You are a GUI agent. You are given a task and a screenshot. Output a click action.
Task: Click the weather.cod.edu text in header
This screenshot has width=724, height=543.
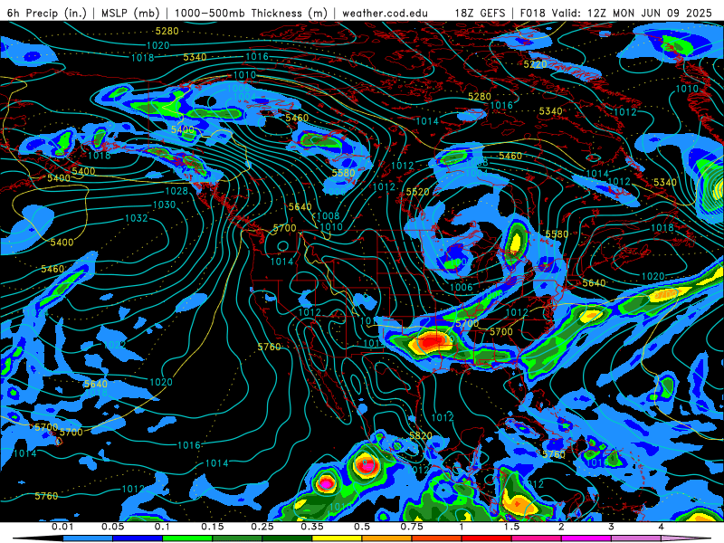(385, 13)
